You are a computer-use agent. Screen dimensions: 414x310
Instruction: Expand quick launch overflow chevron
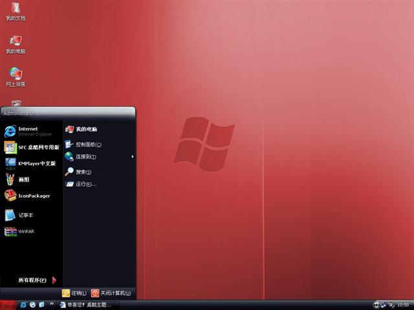click(x=52, y=304)
